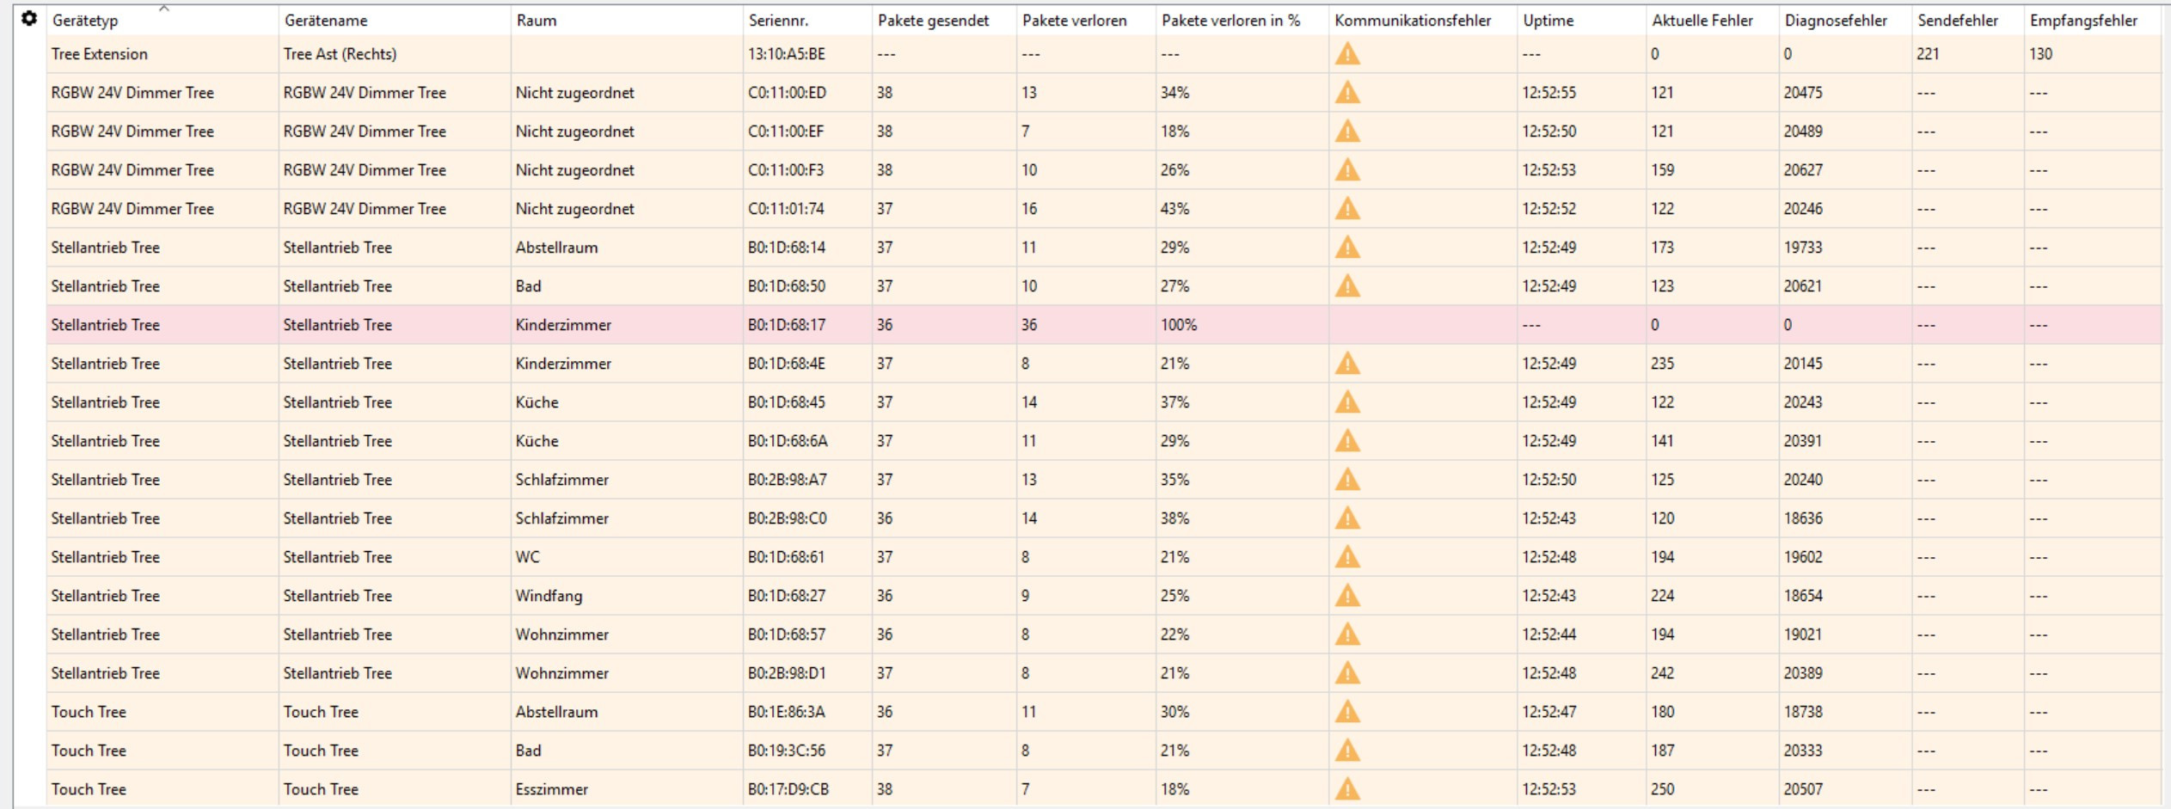Screen dimensions: 2171x809
Task: Select the Aktuelle Fehler value 250
Action: coord(1662,789)
